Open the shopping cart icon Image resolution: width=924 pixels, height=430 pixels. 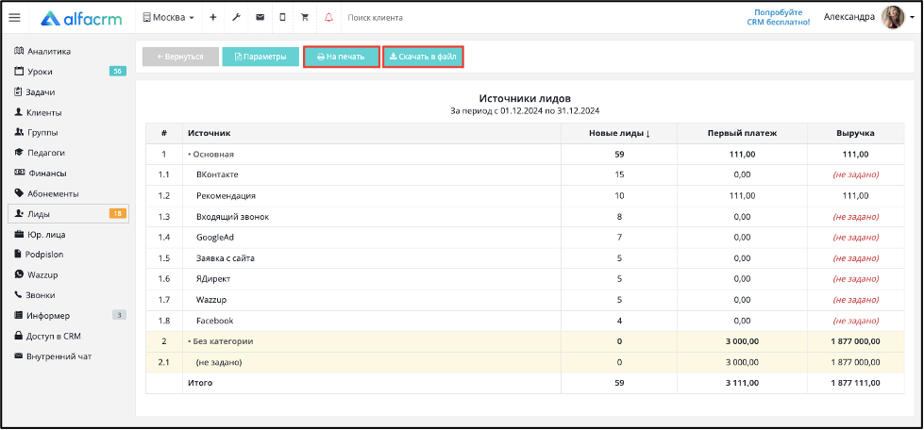point(305,18)
